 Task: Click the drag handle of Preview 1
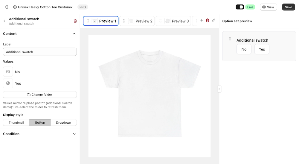88,21
